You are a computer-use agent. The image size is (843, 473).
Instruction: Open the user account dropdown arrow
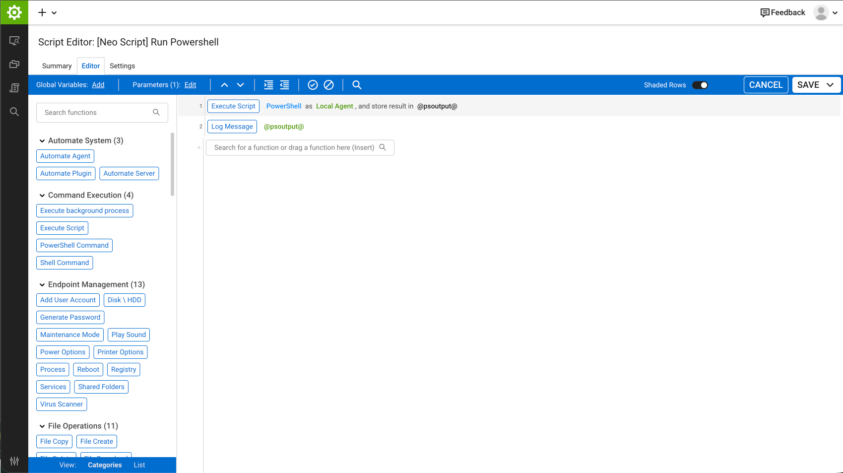(835, 13)
